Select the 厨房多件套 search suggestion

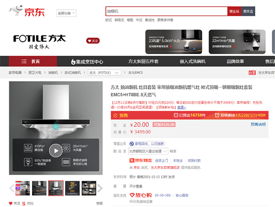click(x=165, y=20)
